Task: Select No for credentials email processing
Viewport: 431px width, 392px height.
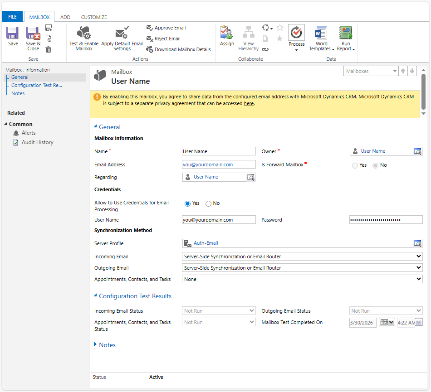Action: tap(207, 203)
